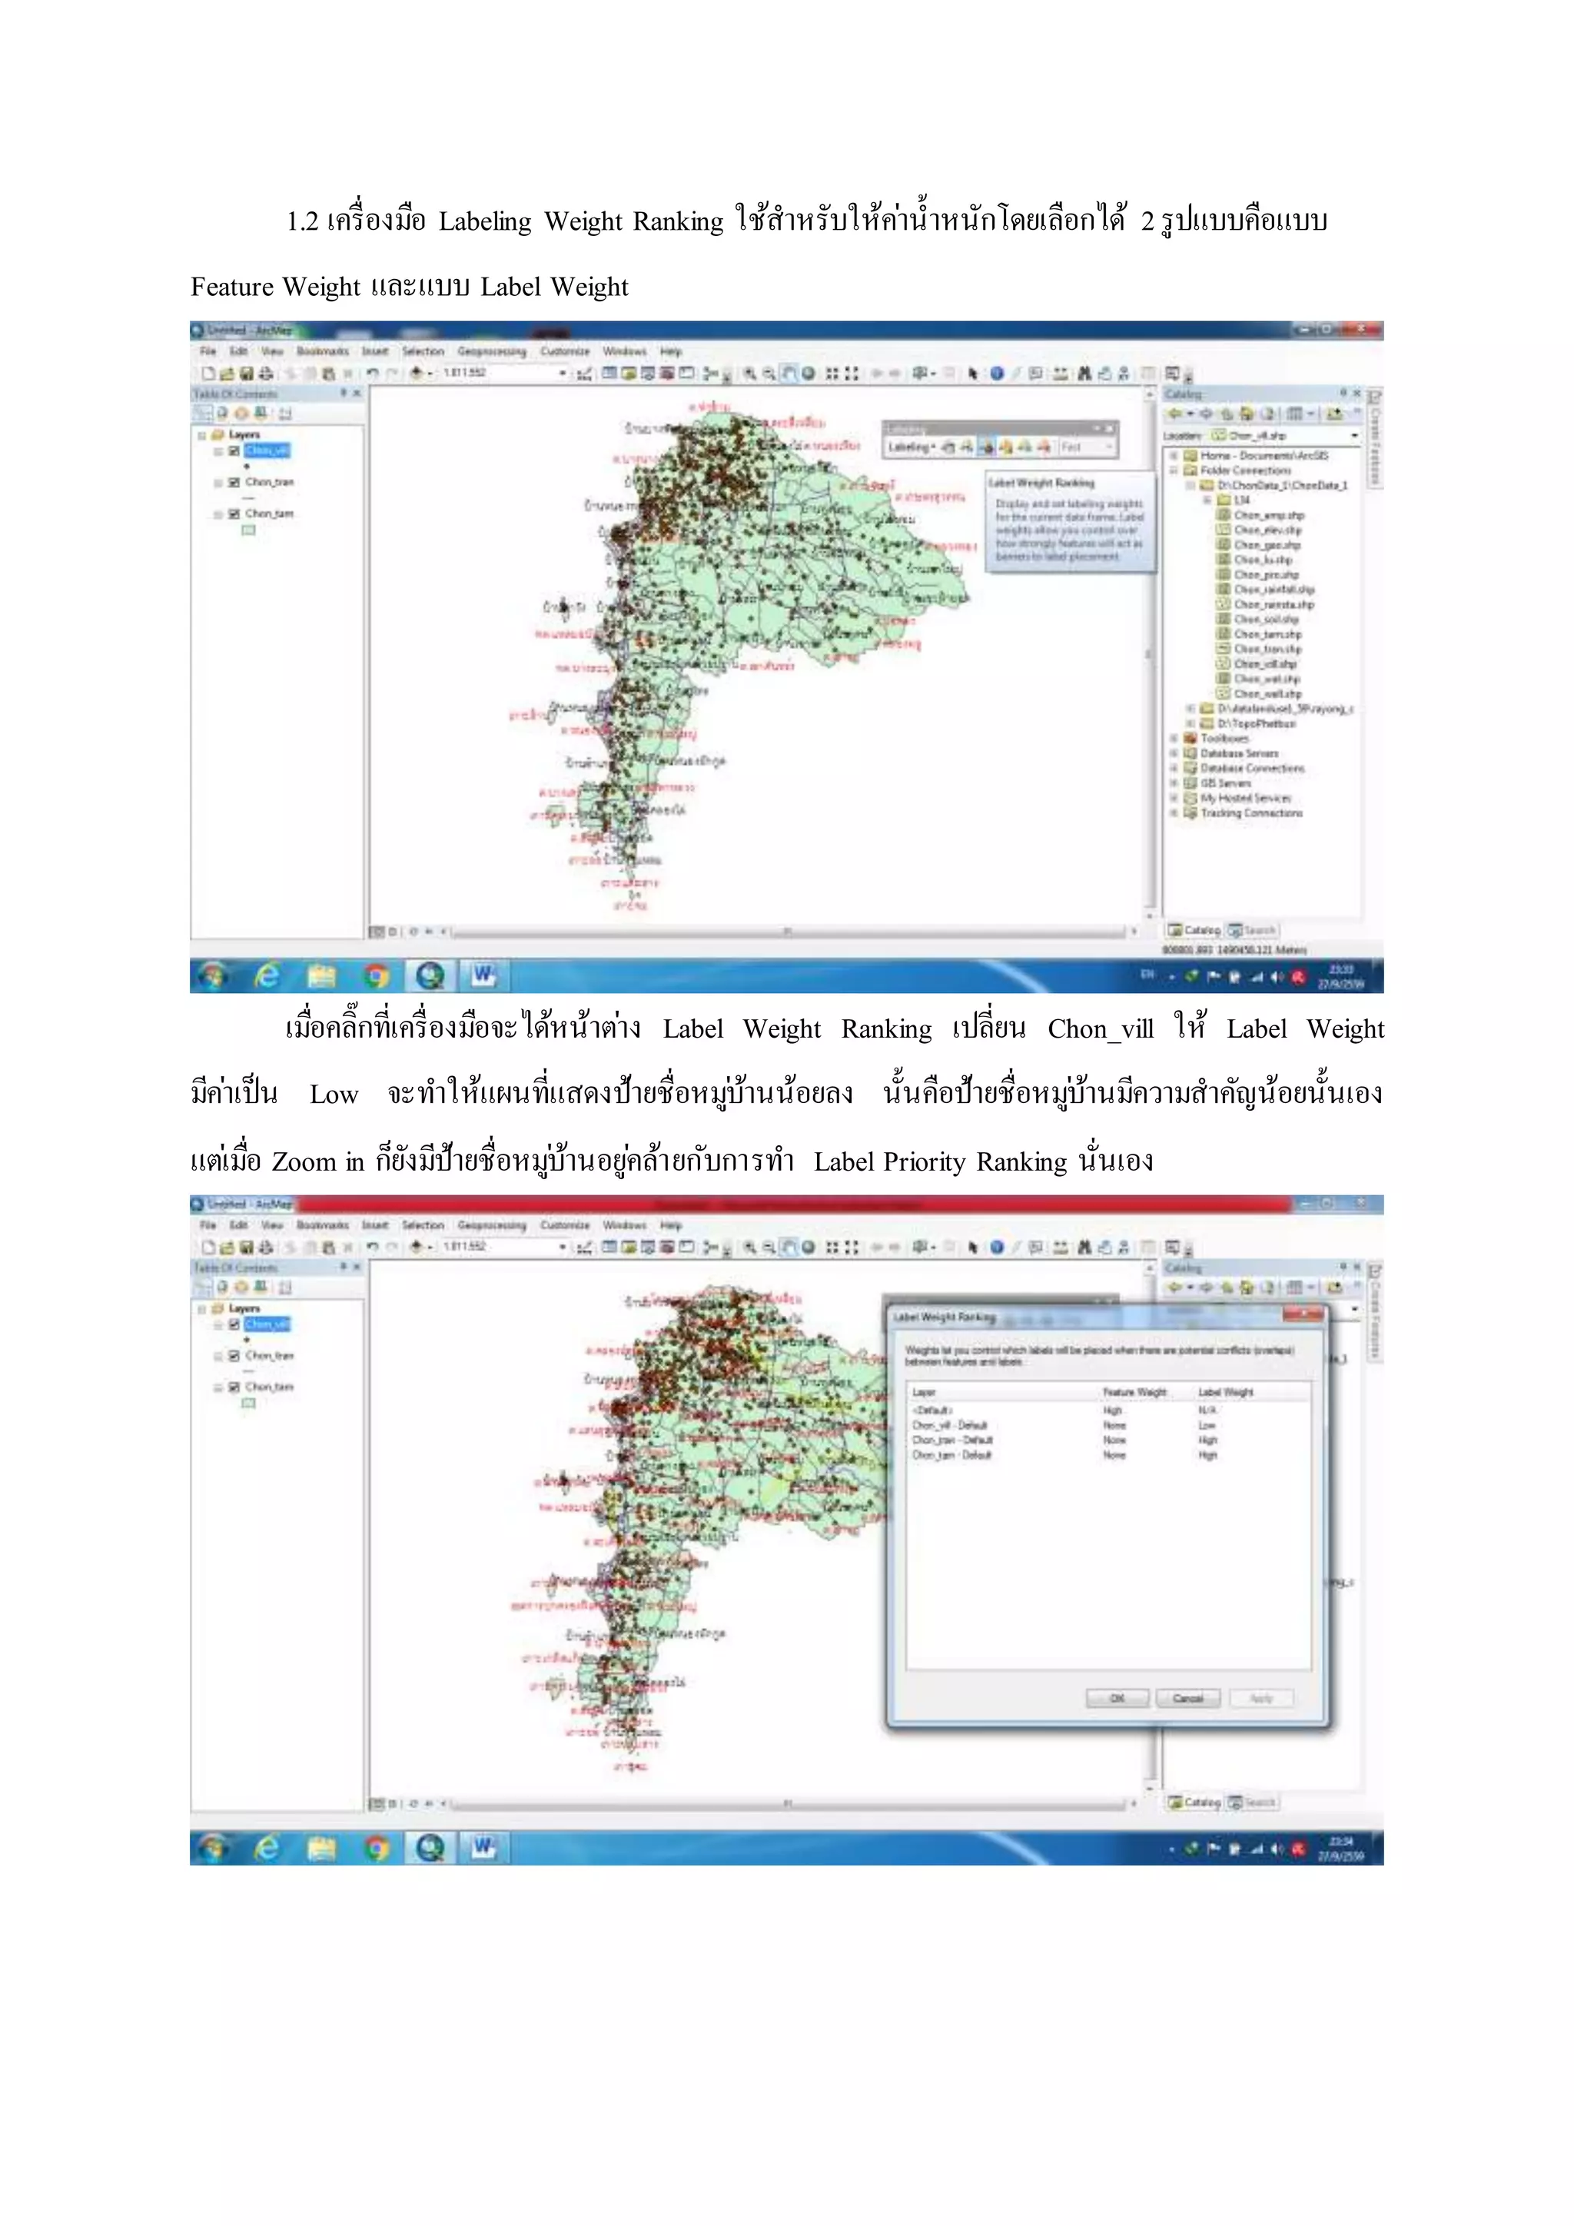The width and height of the screenshot is (1574, 2226).
Task: Toggle Chon_tam layer checkbox in dialog screenshot's contents
Action: pyautogui.click(x=234, y=1387)
